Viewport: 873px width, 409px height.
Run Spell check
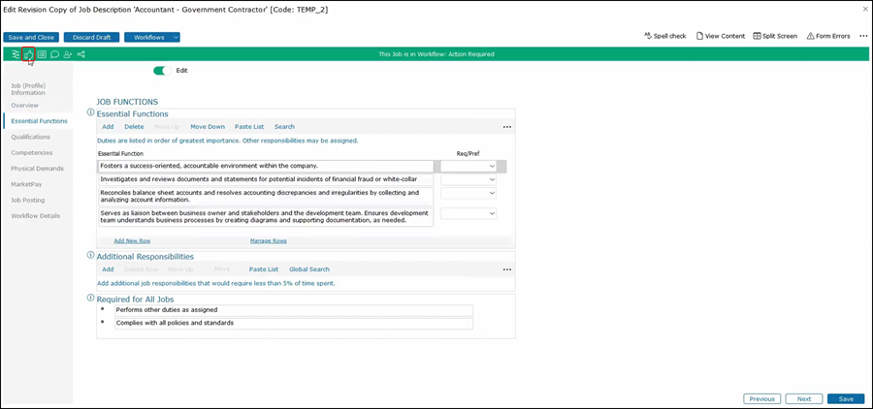(x=664, y=36)
